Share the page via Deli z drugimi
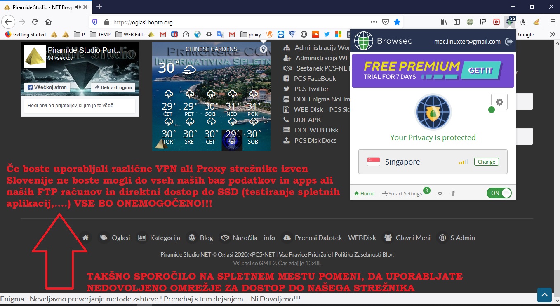 tap(113, 87)
